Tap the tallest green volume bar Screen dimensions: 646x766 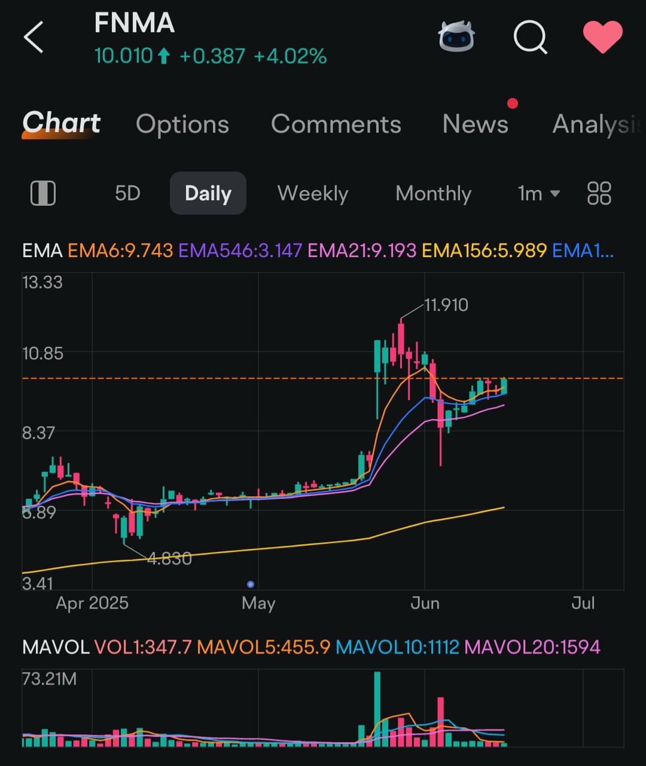377,709
